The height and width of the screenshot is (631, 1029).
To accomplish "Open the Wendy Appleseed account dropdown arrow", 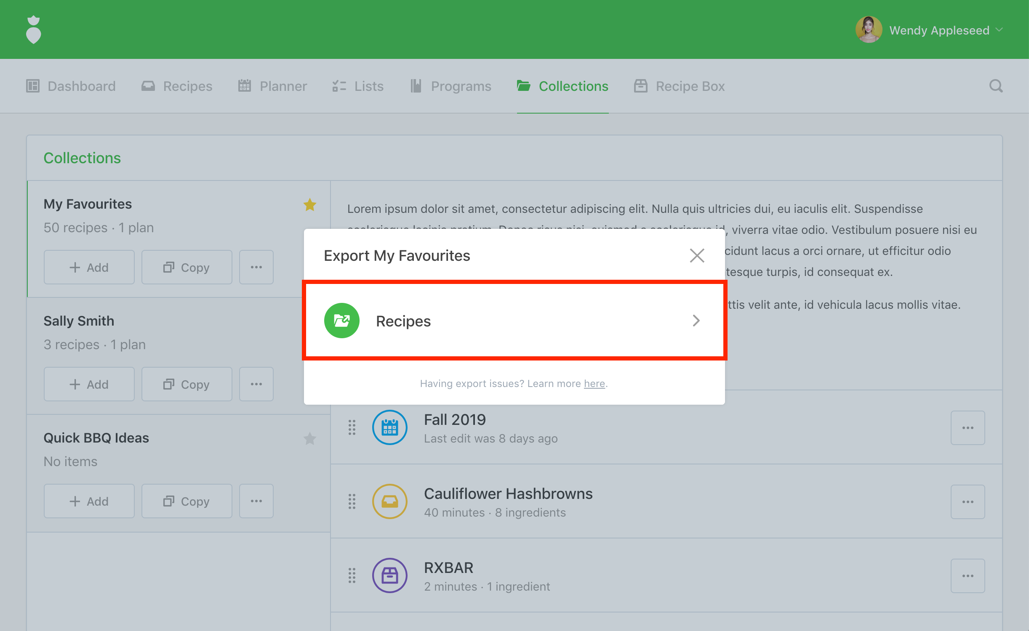I will click(1000, 30).
